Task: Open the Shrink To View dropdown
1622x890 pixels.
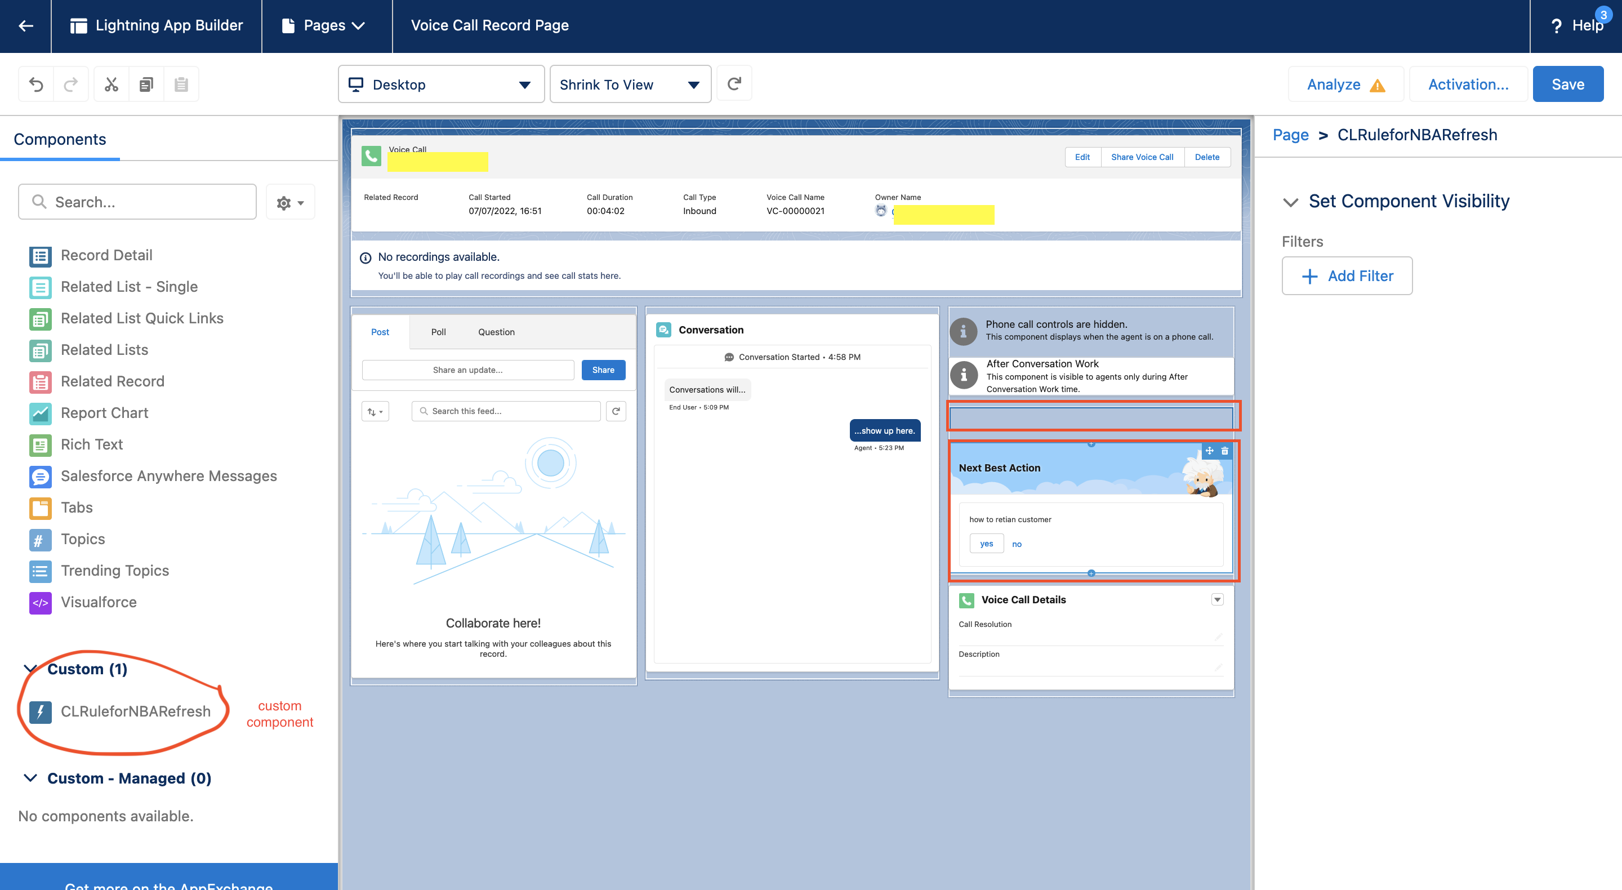Action: click(x=630, y=84)
